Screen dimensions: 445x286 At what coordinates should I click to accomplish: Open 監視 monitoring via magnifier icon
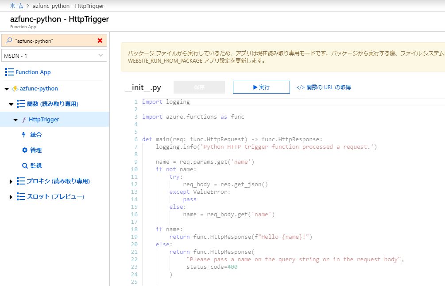(x=25, y=166)
